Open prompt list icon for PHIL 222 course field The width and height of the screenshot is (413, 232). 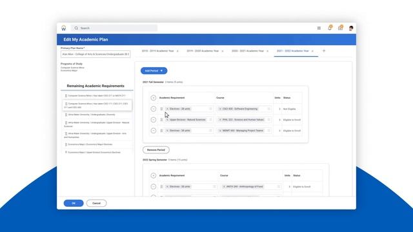268,120
